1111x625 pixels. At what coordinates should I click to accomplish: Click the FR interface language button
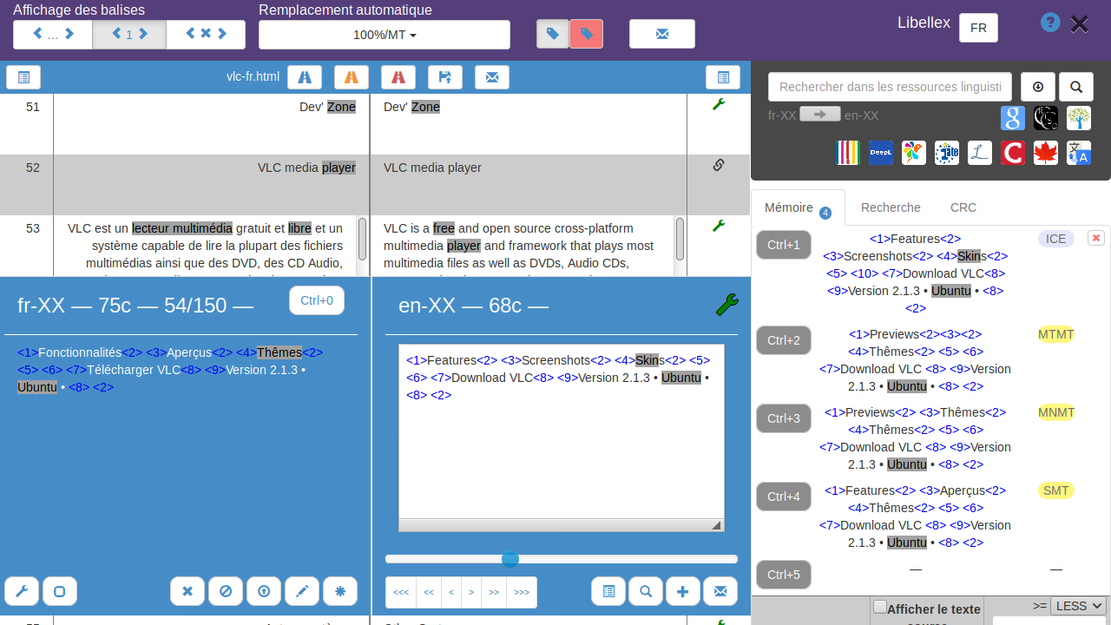pyautogui.click(x=978, y=28)
